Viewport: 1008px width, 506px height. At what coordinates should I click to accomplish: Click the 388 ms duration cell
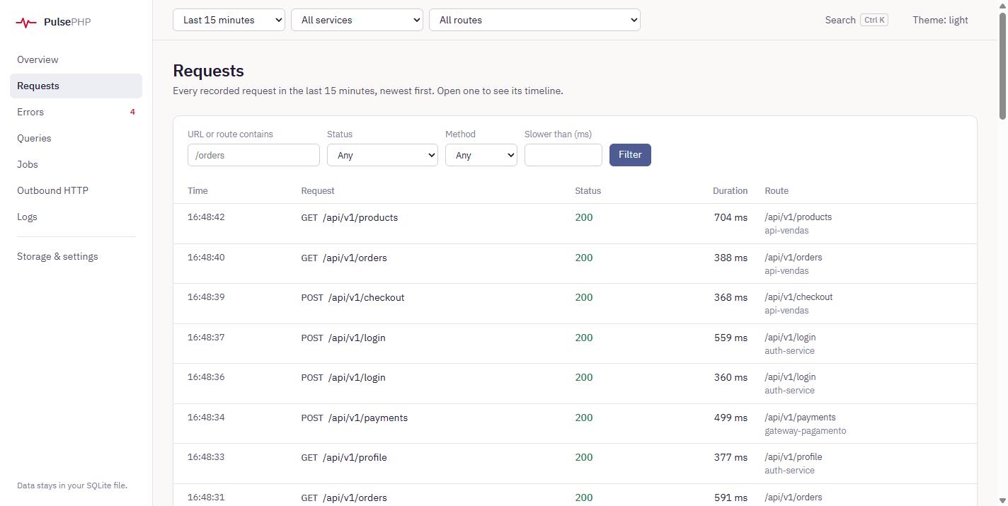731,258
